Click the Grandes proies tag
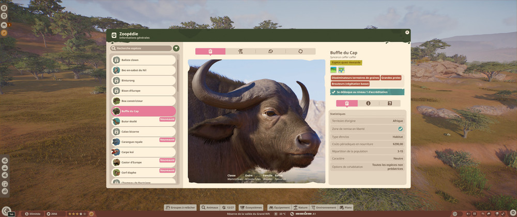 391,78
